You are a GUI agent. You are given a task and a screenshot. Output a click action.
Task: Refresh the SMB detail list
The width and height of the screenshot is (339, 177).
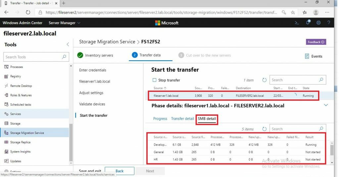(x=264, y=129)
